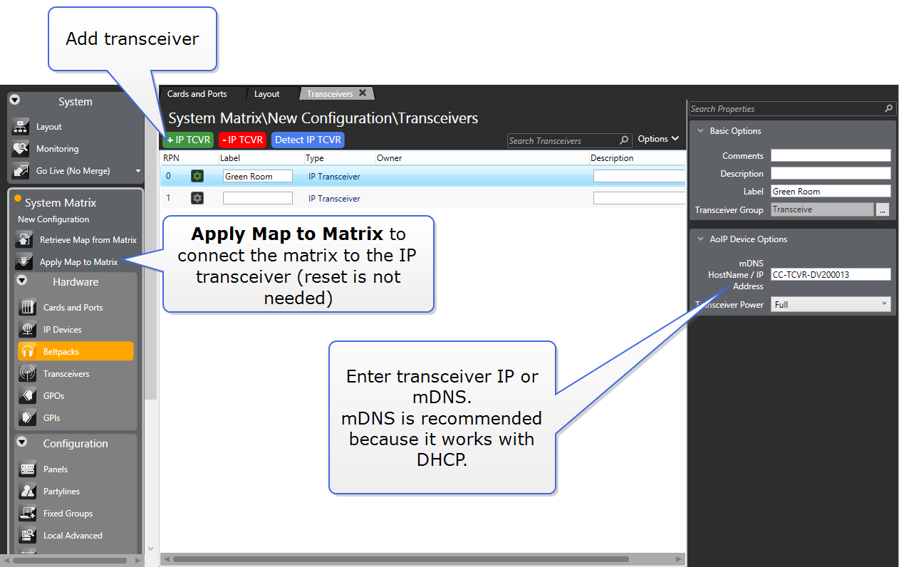Switch to the Layout tab
899x567 pixels.
tap(266, 94)
